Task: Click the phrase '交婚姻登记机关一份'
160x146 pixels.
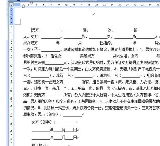Action: pyautogui.click(x=121, y=108)
